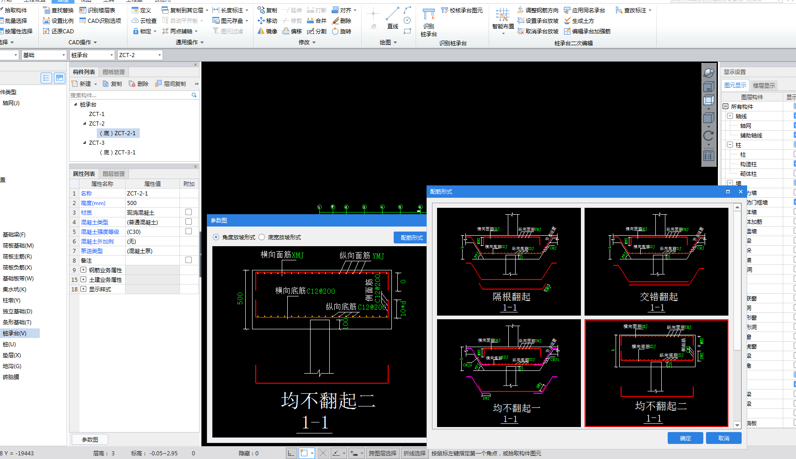This screenshot has width=796, height=459.
Task: Collapse the ZCT-2 tree node
Action: click(x=84, y=123)
